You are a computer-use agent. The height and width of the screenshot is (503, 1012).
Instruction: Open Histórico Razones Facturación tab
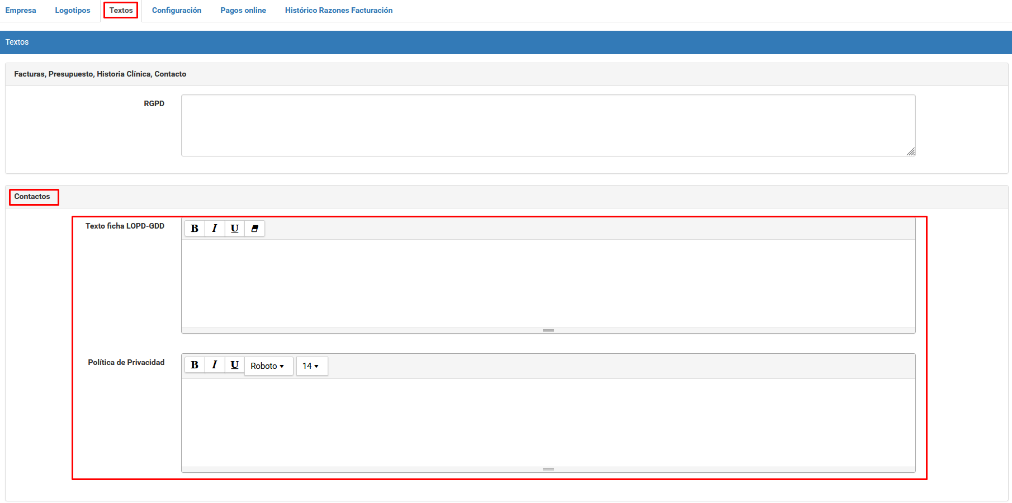[339, 11]
